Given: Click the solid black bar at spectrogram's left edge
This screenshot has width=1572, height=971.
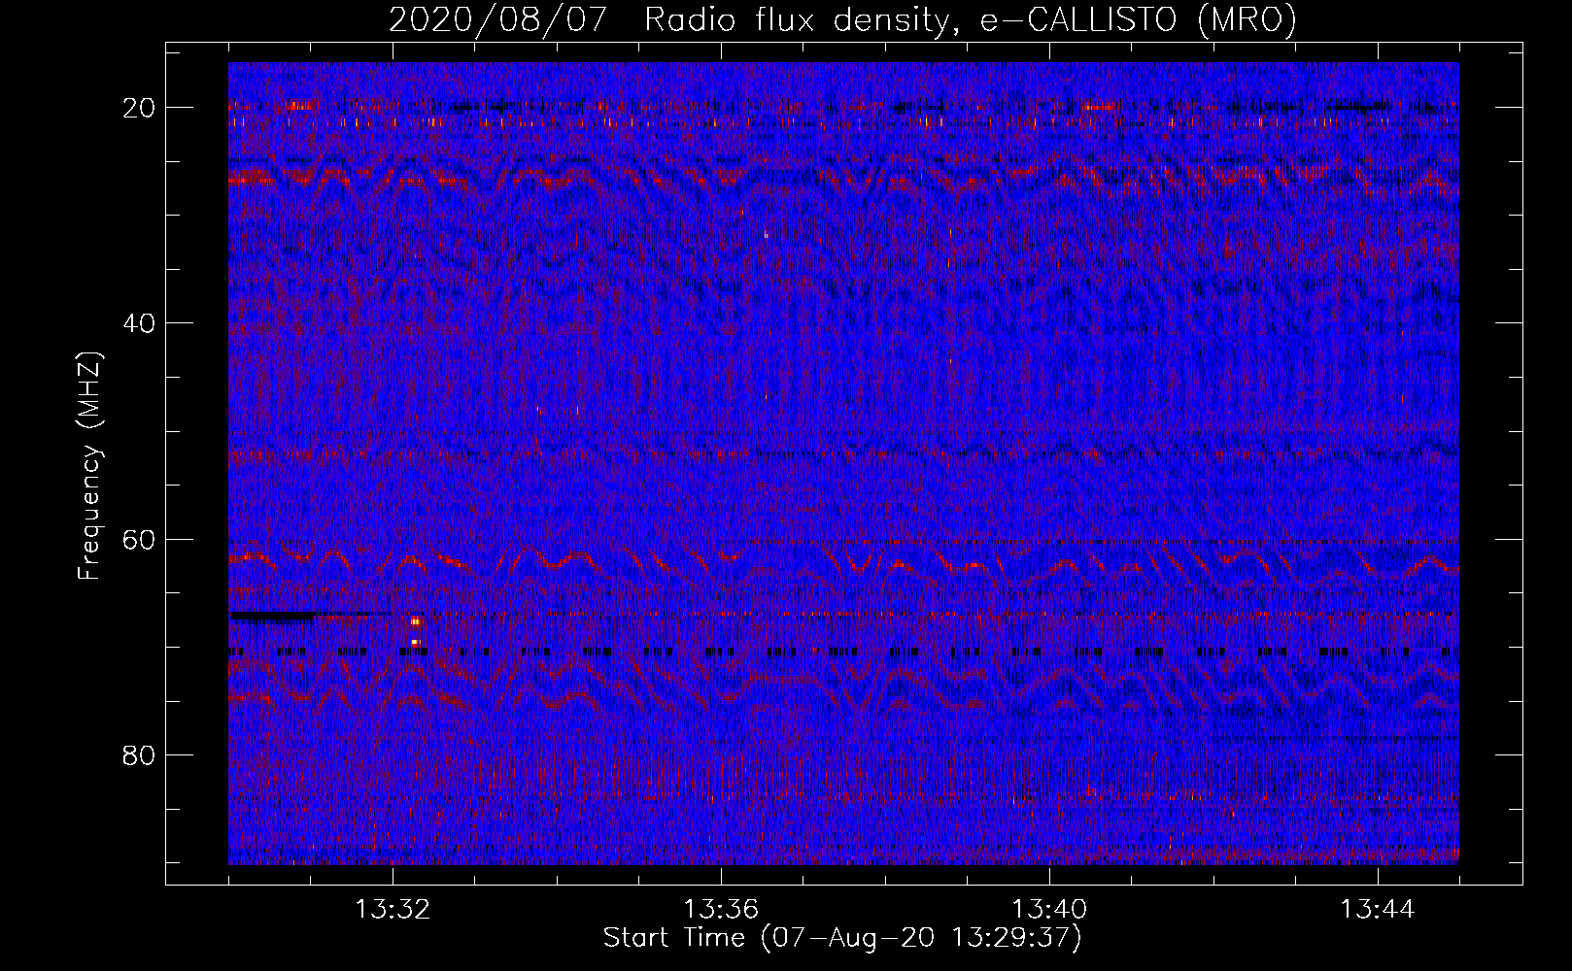Looking at the screenshot, I should click(272, 616).
